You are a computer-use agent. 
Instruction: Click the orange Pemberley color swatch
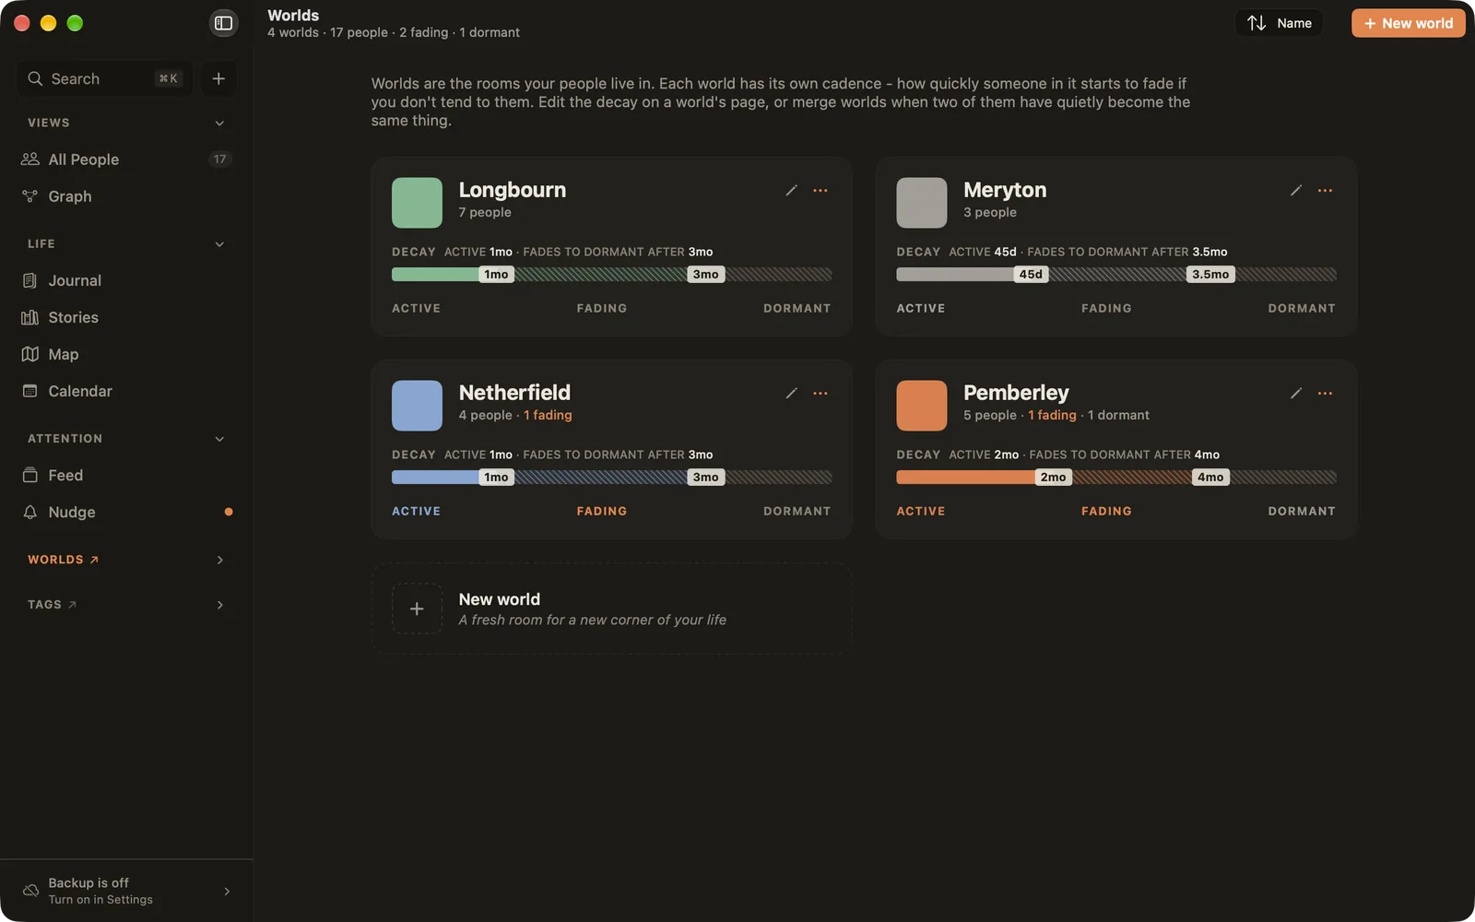(921, 406)
